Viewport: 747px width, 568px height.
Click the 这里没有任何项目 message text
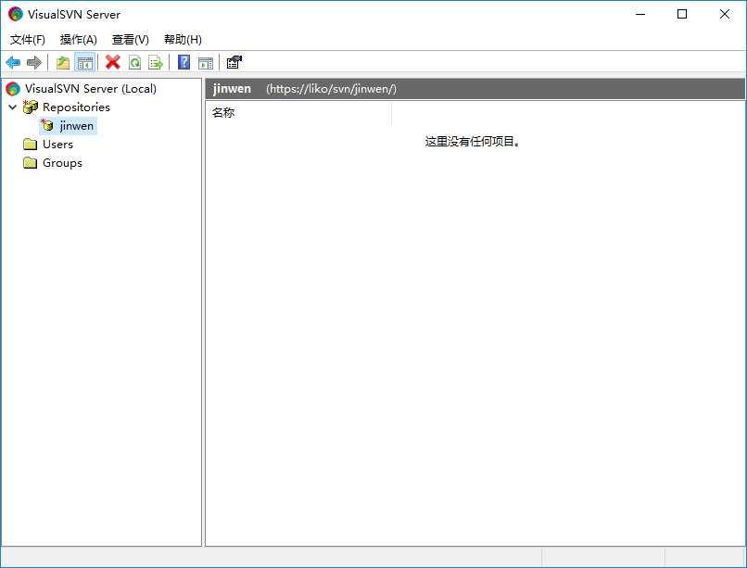[473, 142]
